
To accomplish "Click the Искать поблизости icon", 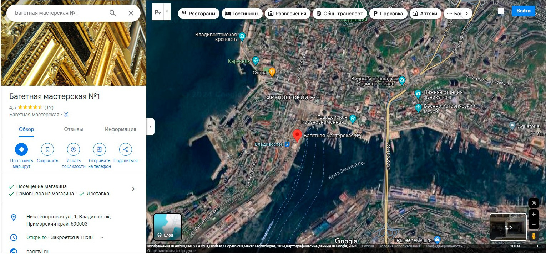I will pos(74,149).
